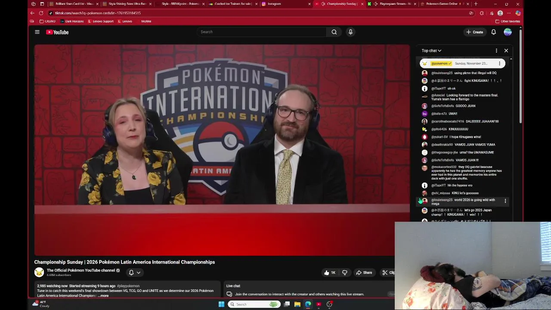
Task: Reload the page with refresh icon
Action: (41, 13)
